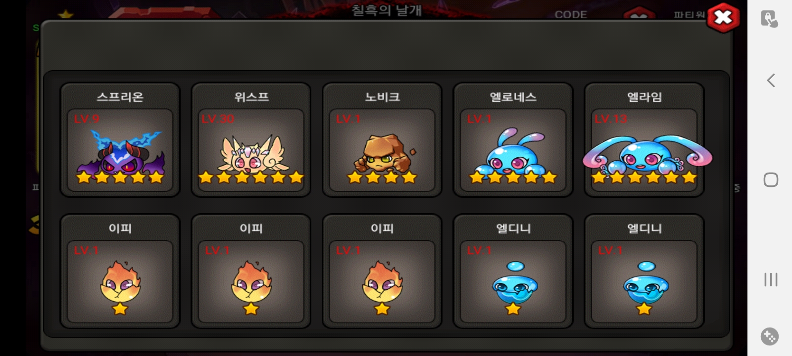
Task: Tap the Android home button
Action: click(x=771, y=179)
